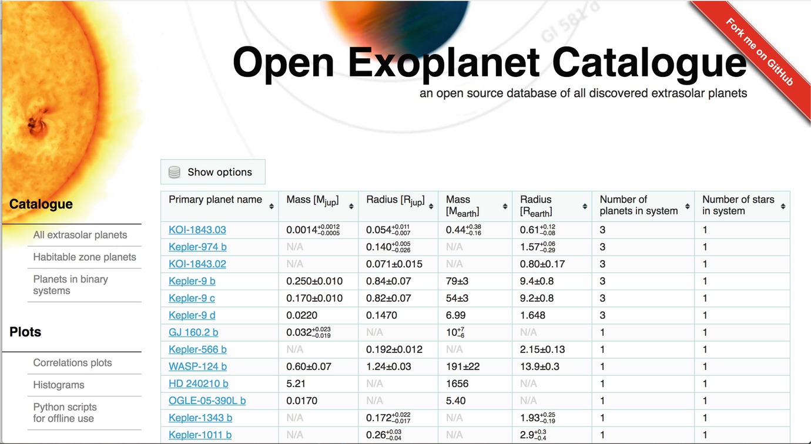Screen dimensions: 811x444
Task: View details for WASP-124 b
Action: tap(197, 366)
